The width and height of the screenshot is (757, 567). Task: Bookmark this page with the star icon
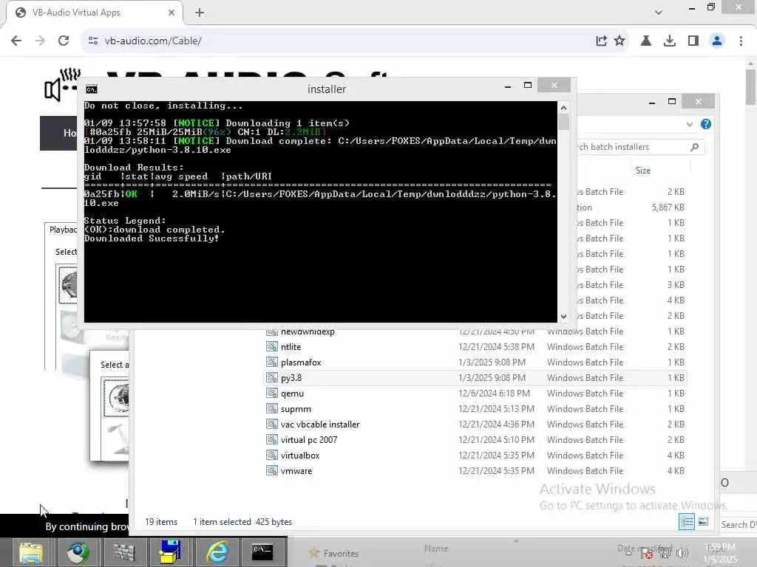[619, 41]
